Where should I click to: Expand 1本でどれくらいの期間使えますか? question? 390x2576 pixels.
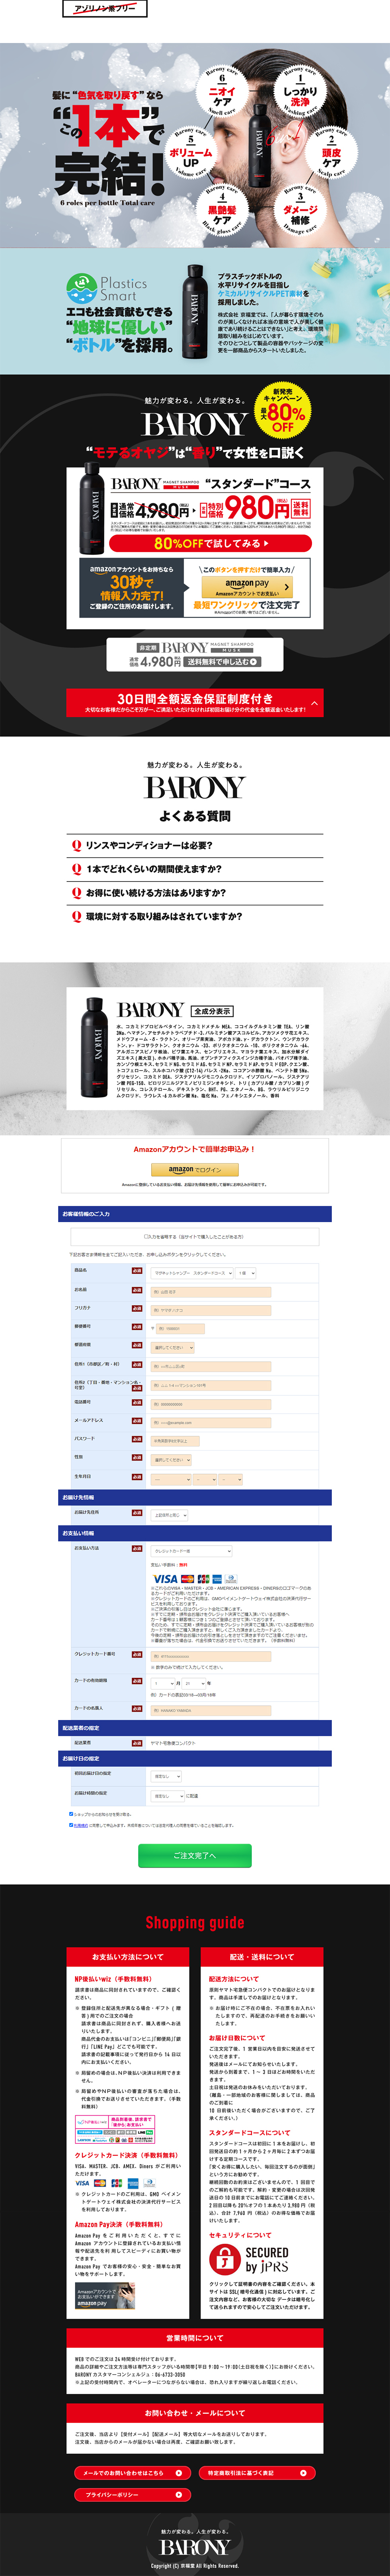[195, 869]
